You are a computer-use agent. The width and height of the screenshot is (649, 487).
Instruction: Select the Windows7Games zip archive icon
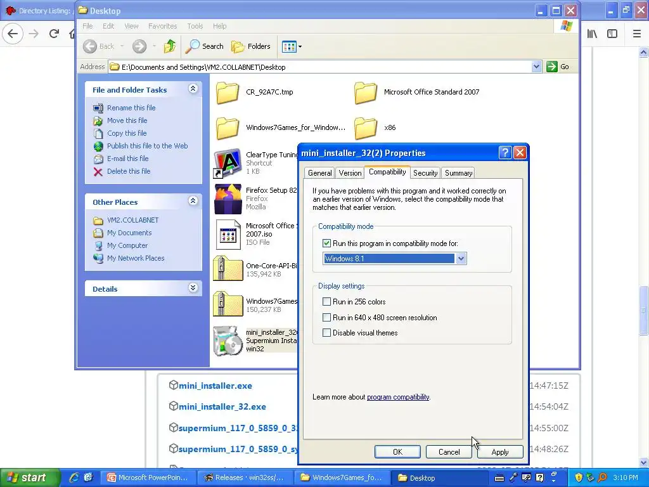click(x=228, y=305)
